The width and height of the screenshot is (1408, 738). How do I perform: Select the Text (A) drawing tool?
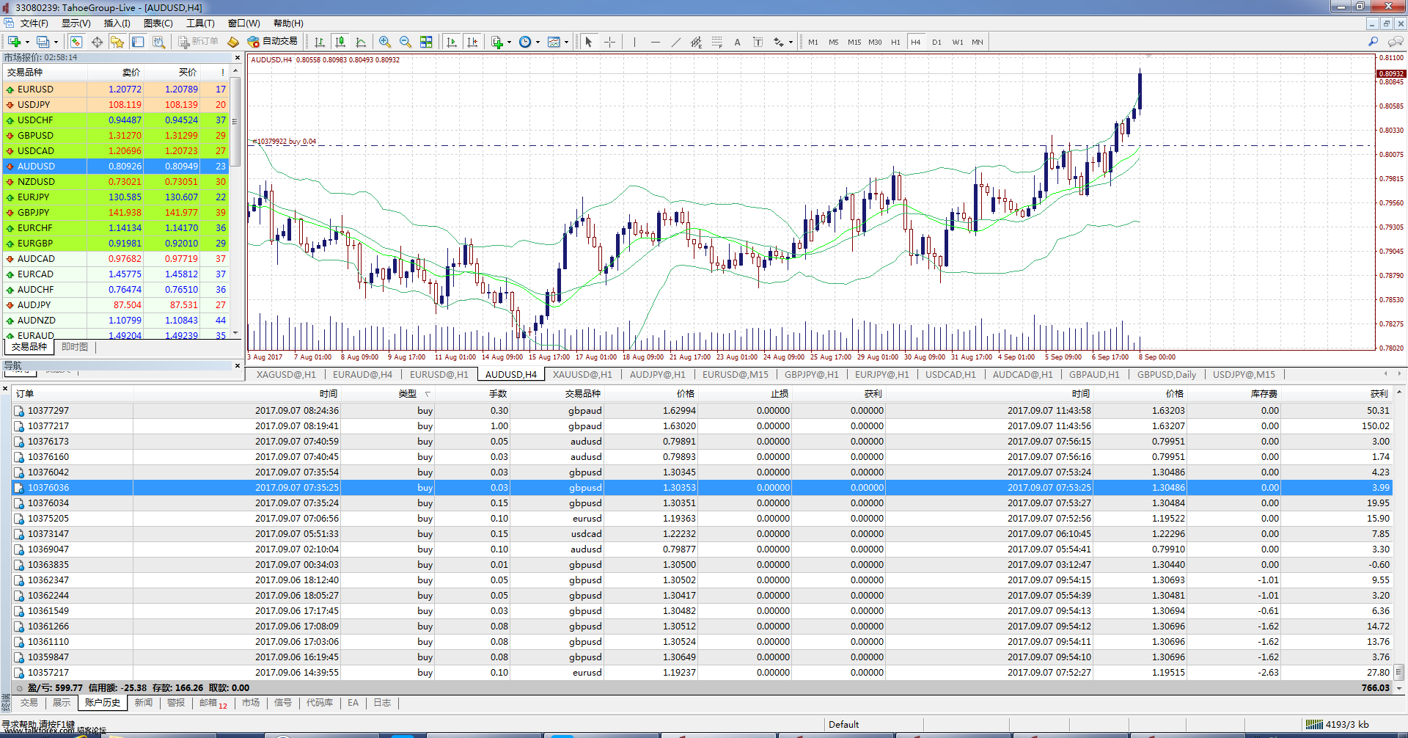(x=737, y=42)
